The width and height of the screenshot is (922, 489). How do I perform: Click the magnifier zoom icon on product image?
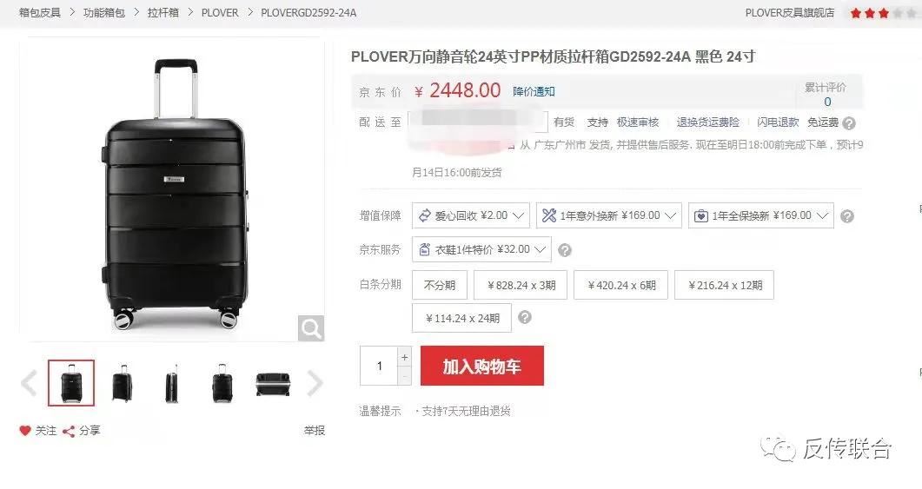(x=310, y=328)
